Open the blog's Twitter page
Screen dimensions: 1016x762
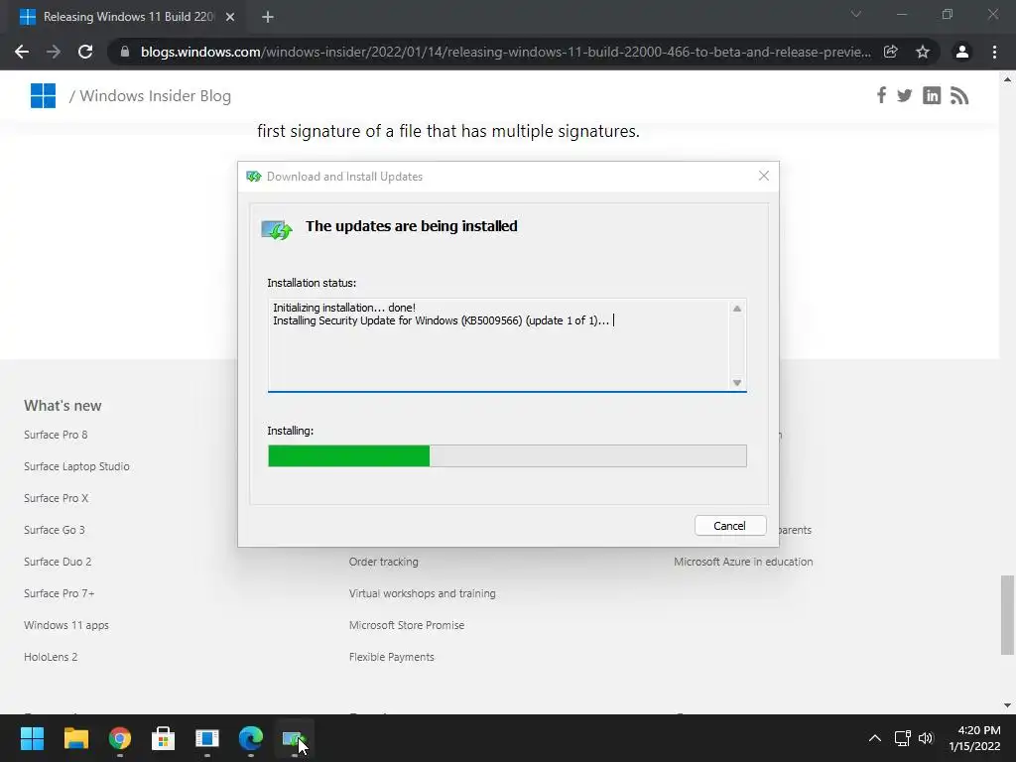tap(905, 96)
